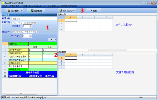Click the 比较配置 gear icon
158x100 pixels.
click(9, 11)
